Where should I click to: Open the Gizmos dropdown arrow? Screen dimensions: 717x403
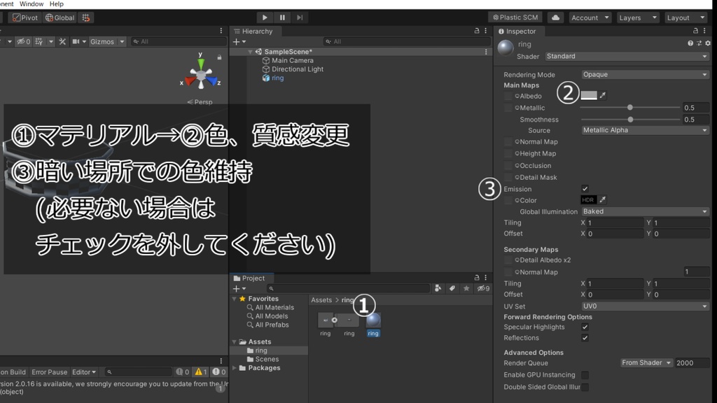pos(122,41)
